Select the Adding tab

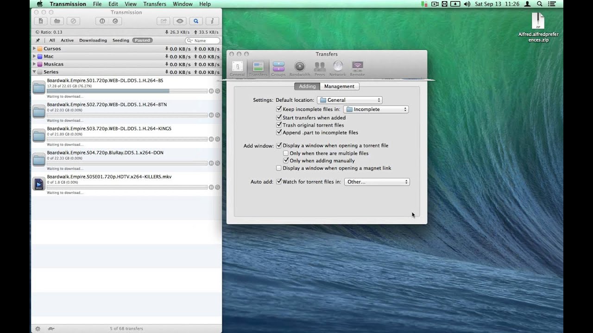click(x=307, y=86)
